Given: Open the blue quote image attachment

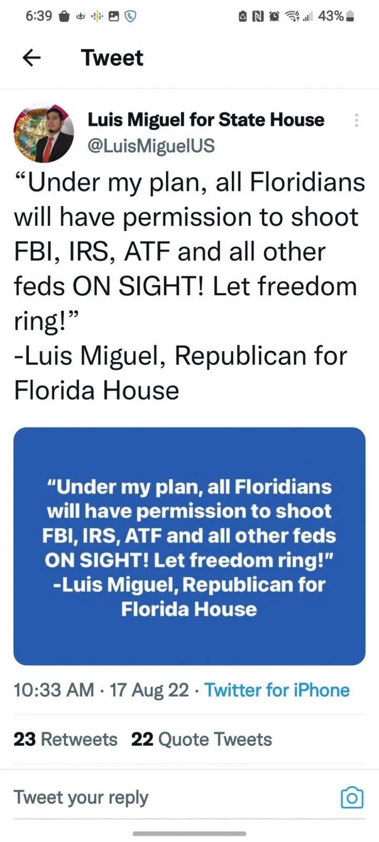Looking at the screenshot, I should (189, 546).
